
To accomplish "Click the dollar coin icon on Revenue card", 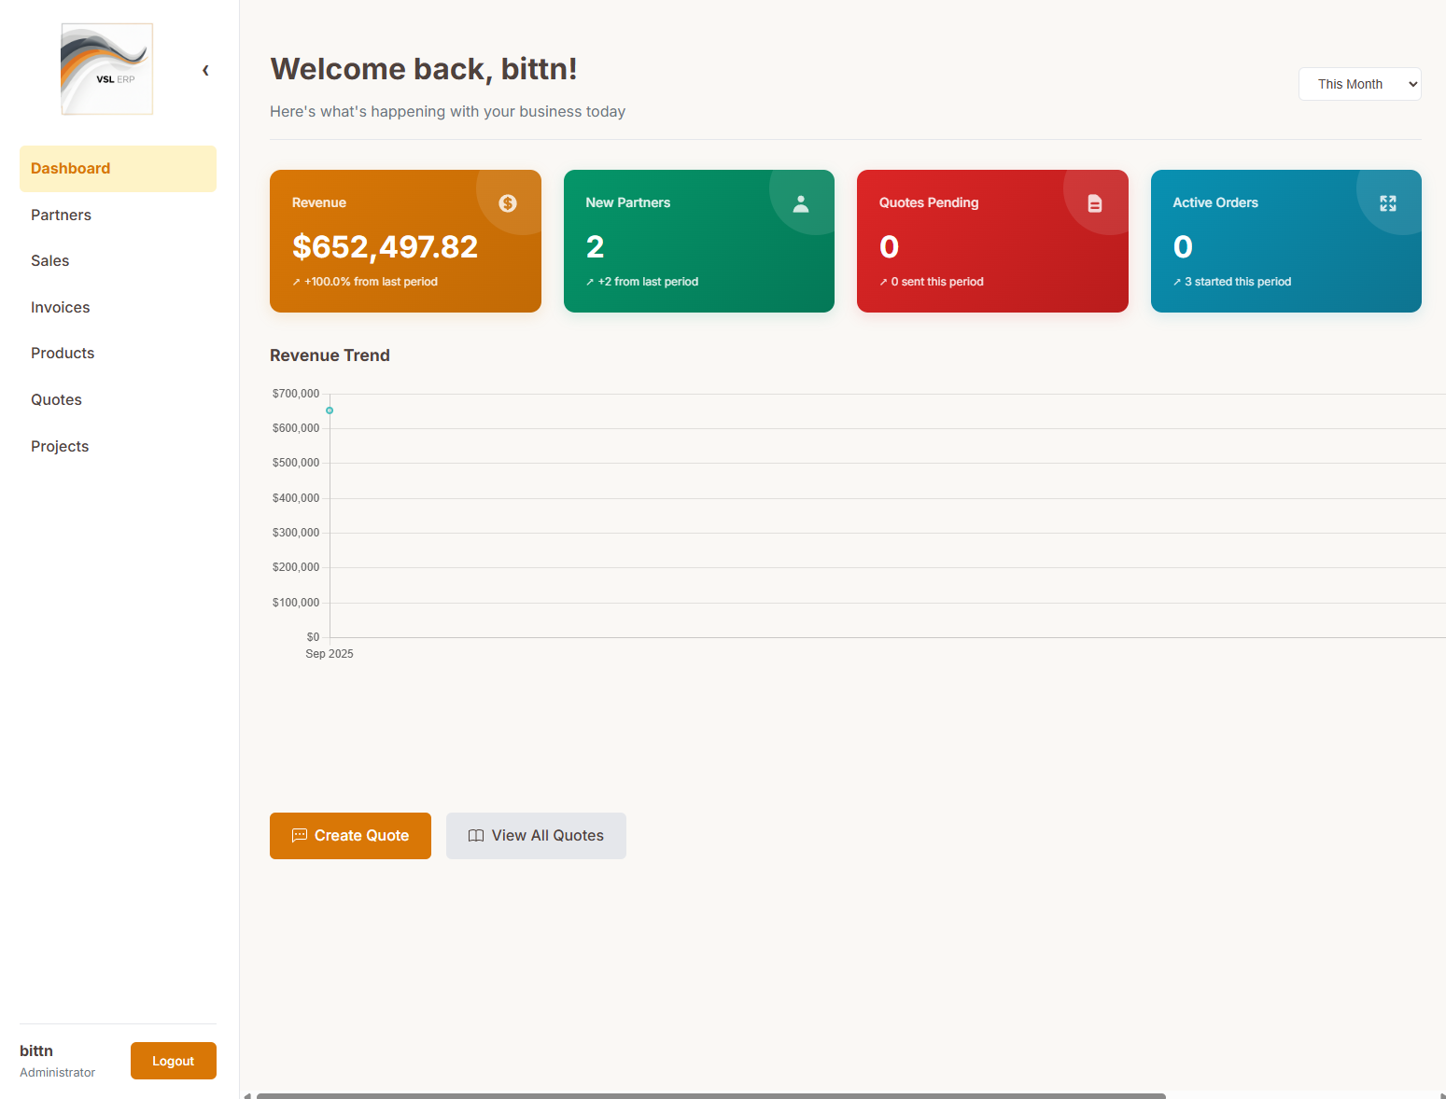I will (508, 203).
